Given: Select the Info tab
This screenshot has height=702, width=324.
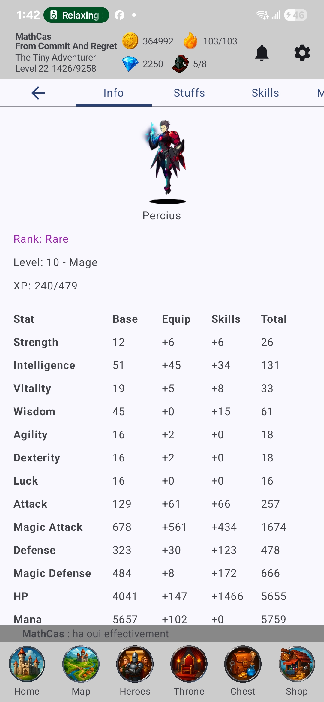Looking at the screenshot, I should point(114,93).
